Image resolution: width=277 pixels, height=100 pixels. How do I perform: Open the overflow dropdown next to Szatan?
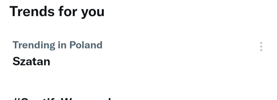coord(261,47)
